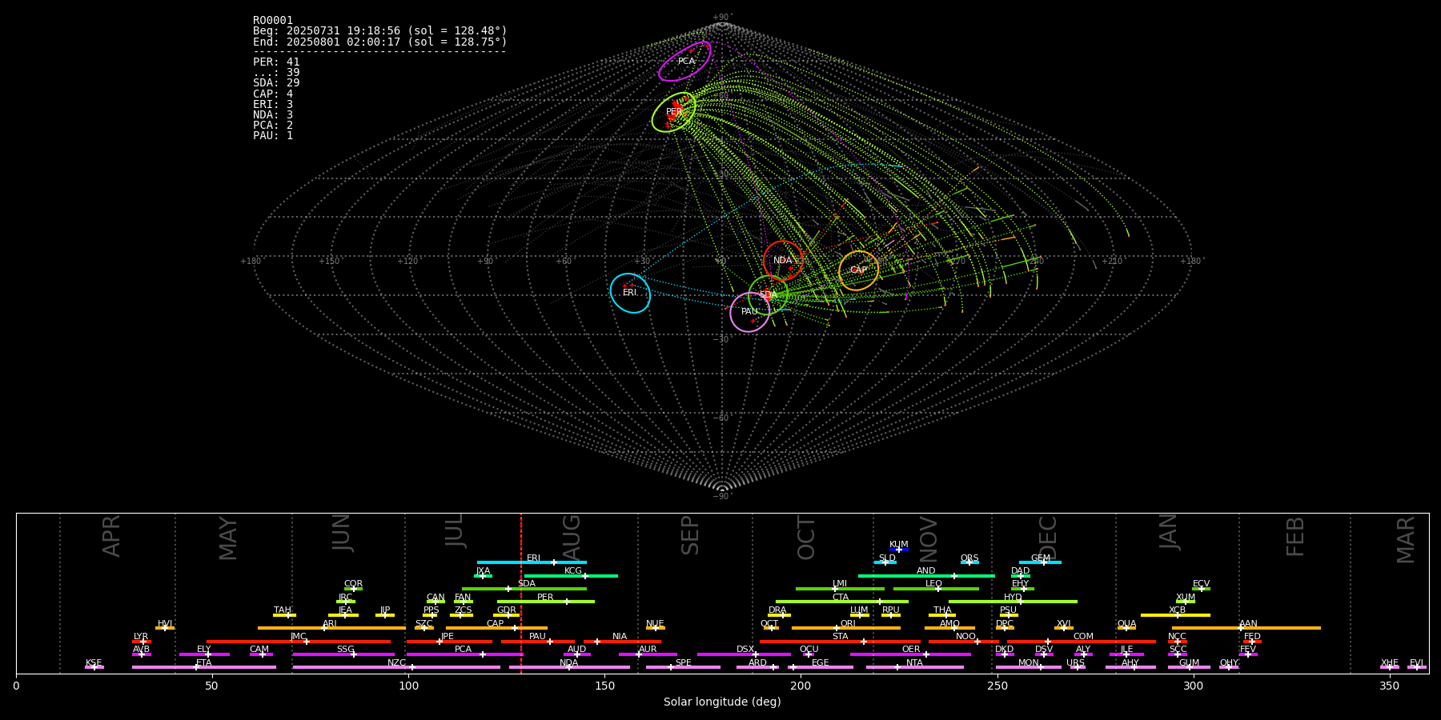1441x720 pixels.
Task: Click the NOV month label in timeline
Action: 929,538
